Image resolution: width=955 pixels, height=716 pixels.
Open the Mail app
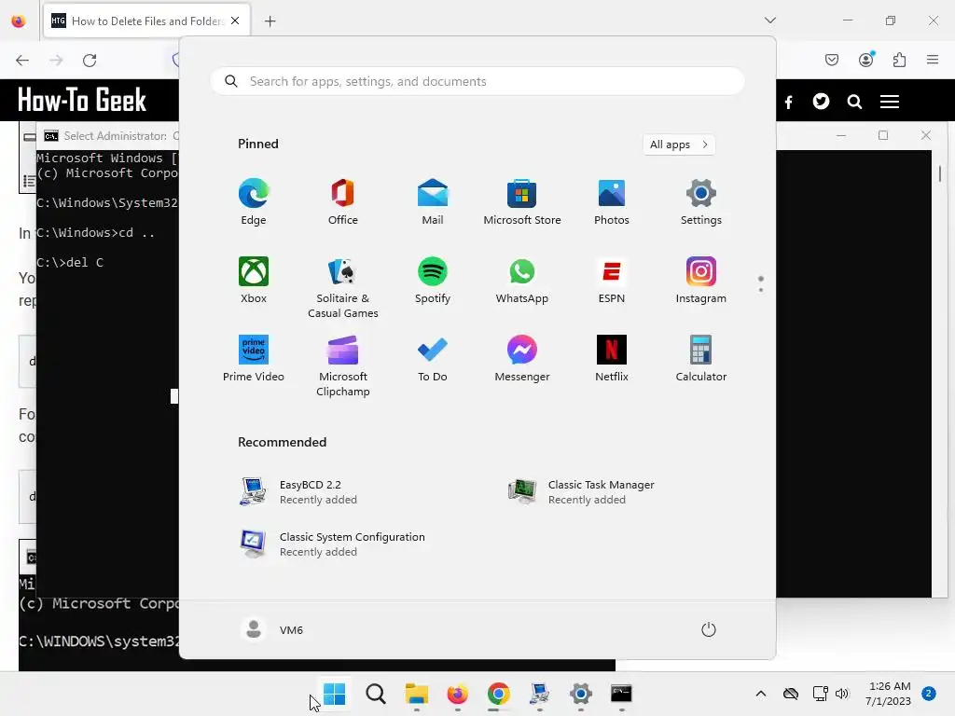pos(433,201)
